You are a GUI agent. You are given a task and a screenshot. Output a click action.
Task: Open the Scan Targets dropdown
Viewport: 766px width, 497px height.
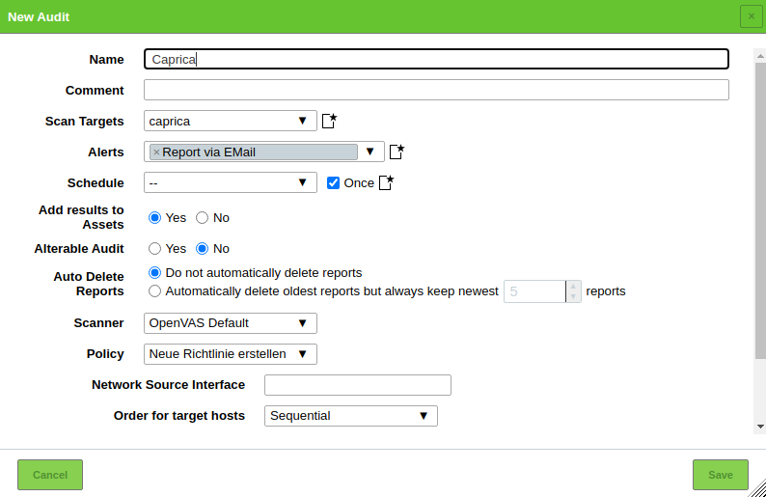tap(231, 121)
